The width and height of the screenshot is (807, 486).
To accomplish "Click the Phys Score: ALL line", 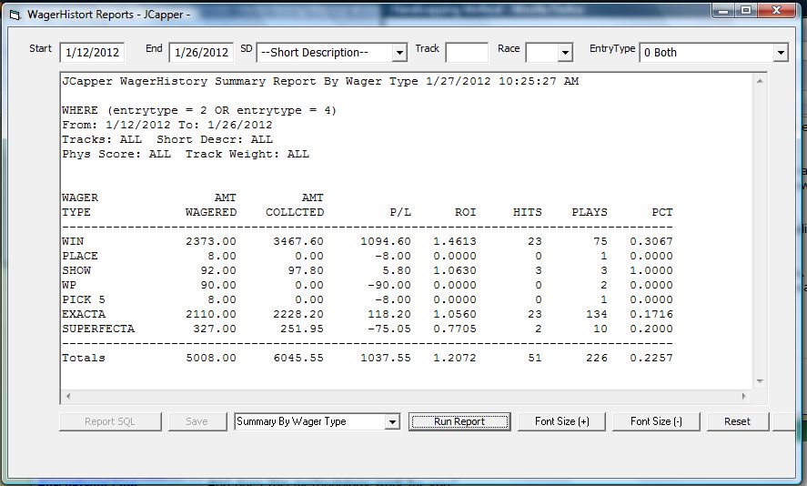I will click(186, 154).
